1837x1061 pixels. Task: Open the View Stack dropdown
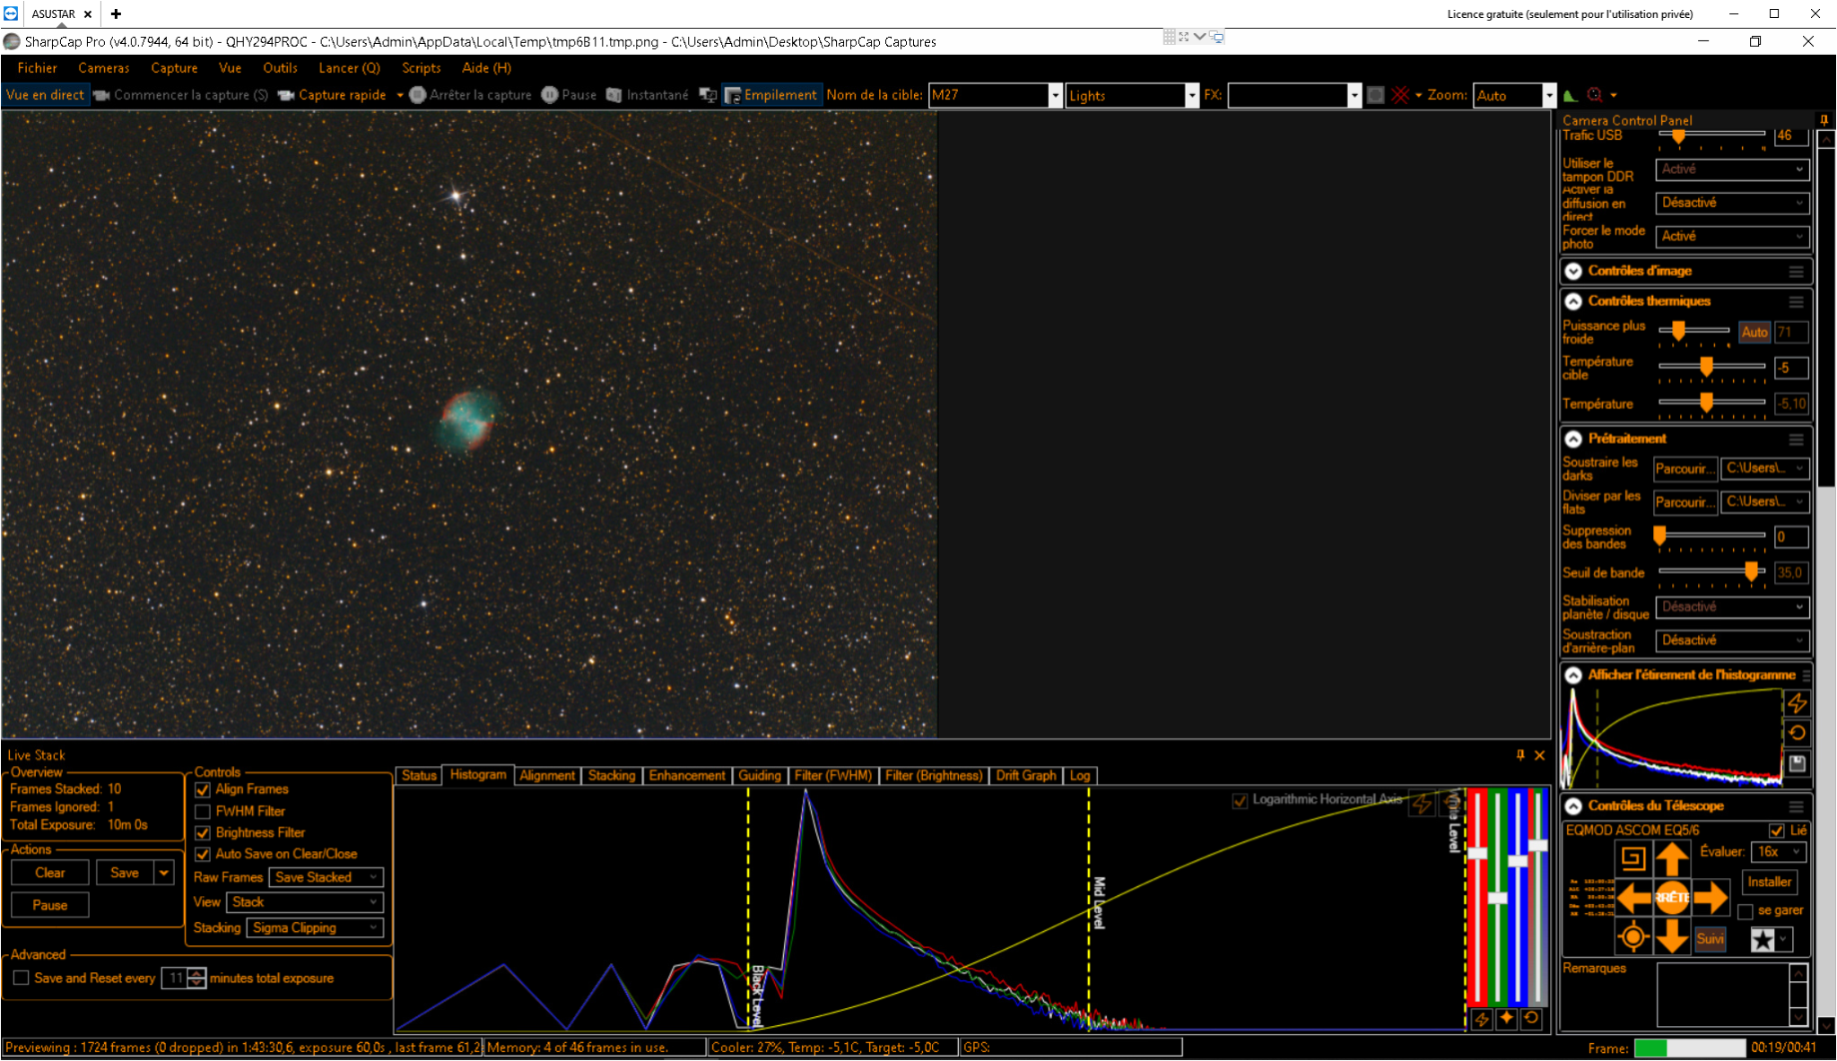[x=306, y=902]
